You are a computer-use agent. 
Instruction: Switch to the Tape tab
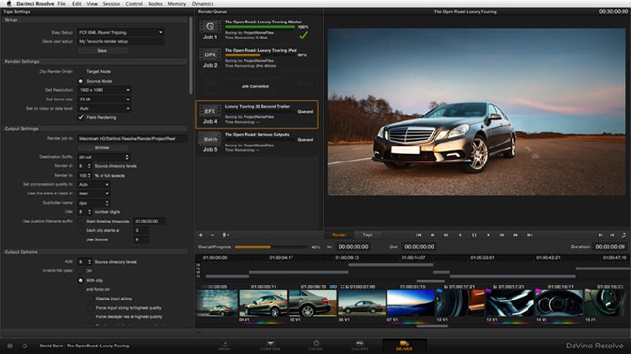click(x=367, y=235)
